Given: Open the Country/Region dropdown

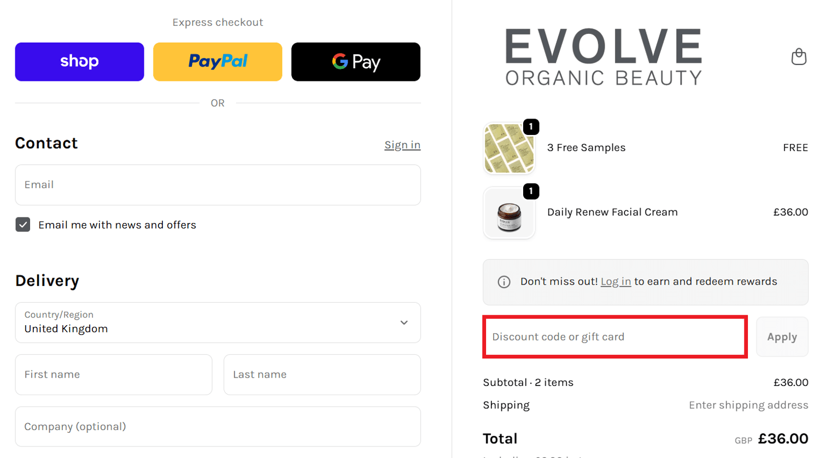Looking at the screenshot, I should pos(218,322).
